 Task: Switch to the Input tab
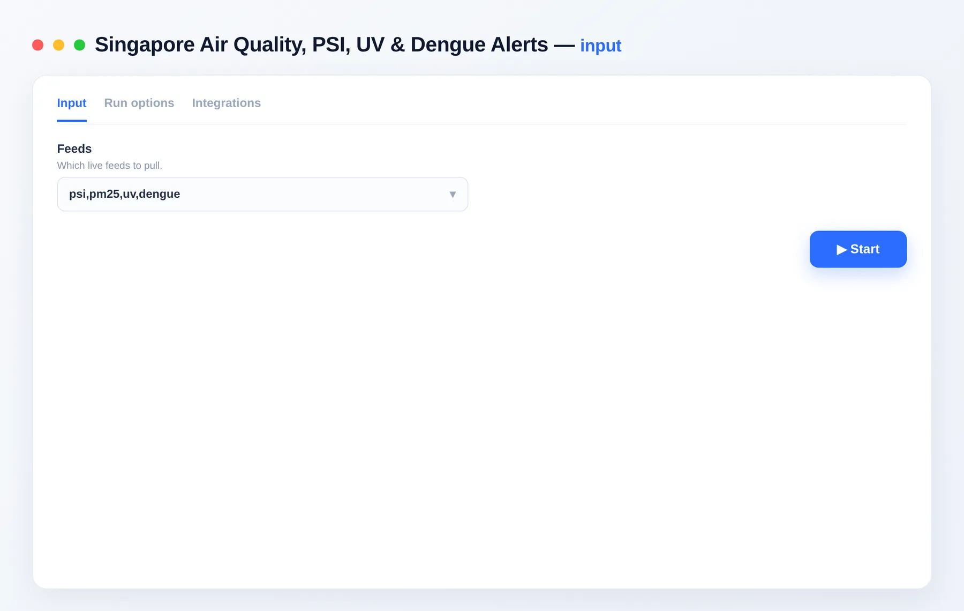pyautogui.click(x=72, y=103)
